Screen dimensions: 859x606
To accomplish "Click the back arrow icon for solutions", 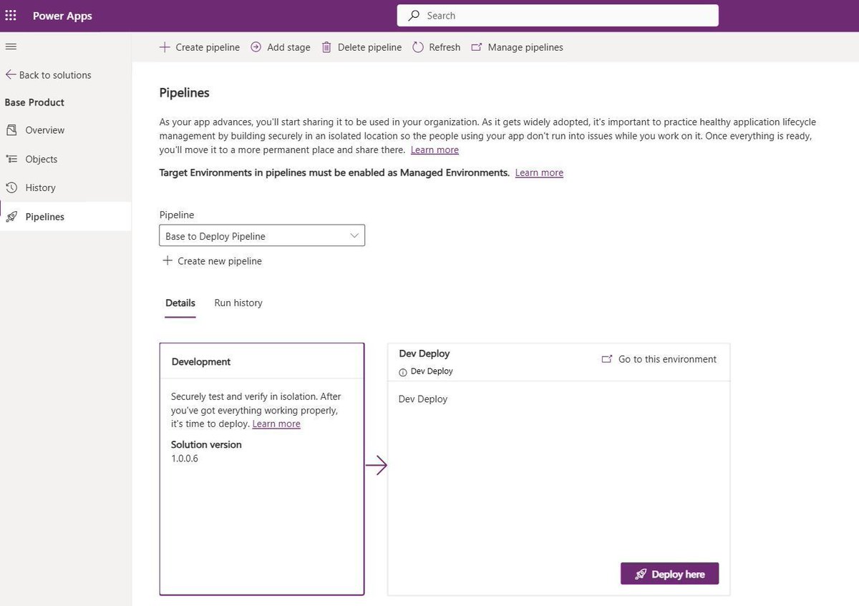I will [10, 74].
